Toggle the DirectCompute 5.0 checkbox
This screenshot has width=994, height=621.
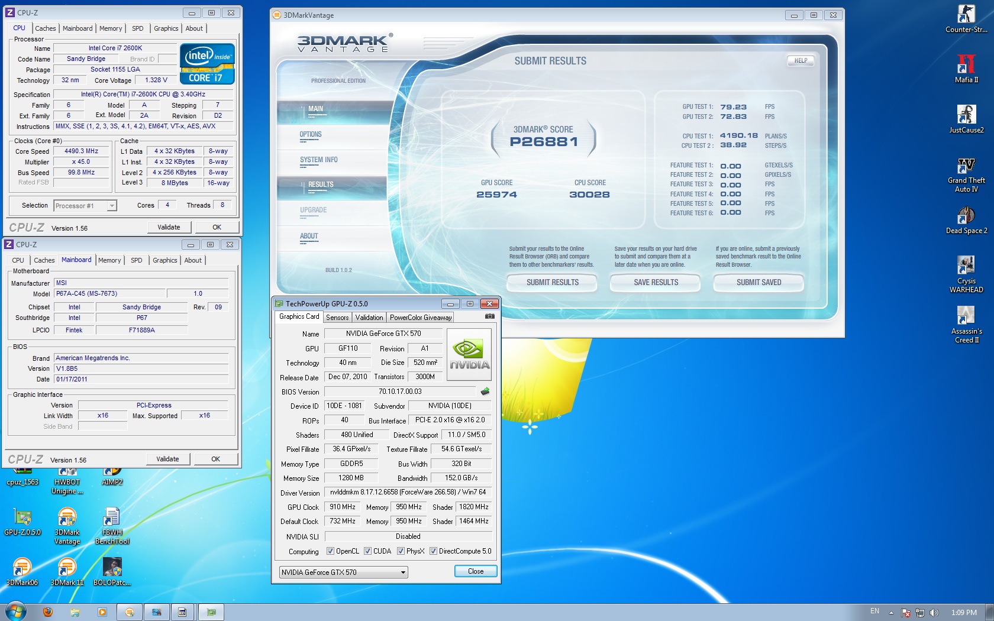click(433, 551)
